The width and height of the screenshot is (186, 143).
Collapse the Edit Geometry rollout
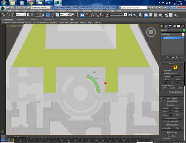(172, 133)
